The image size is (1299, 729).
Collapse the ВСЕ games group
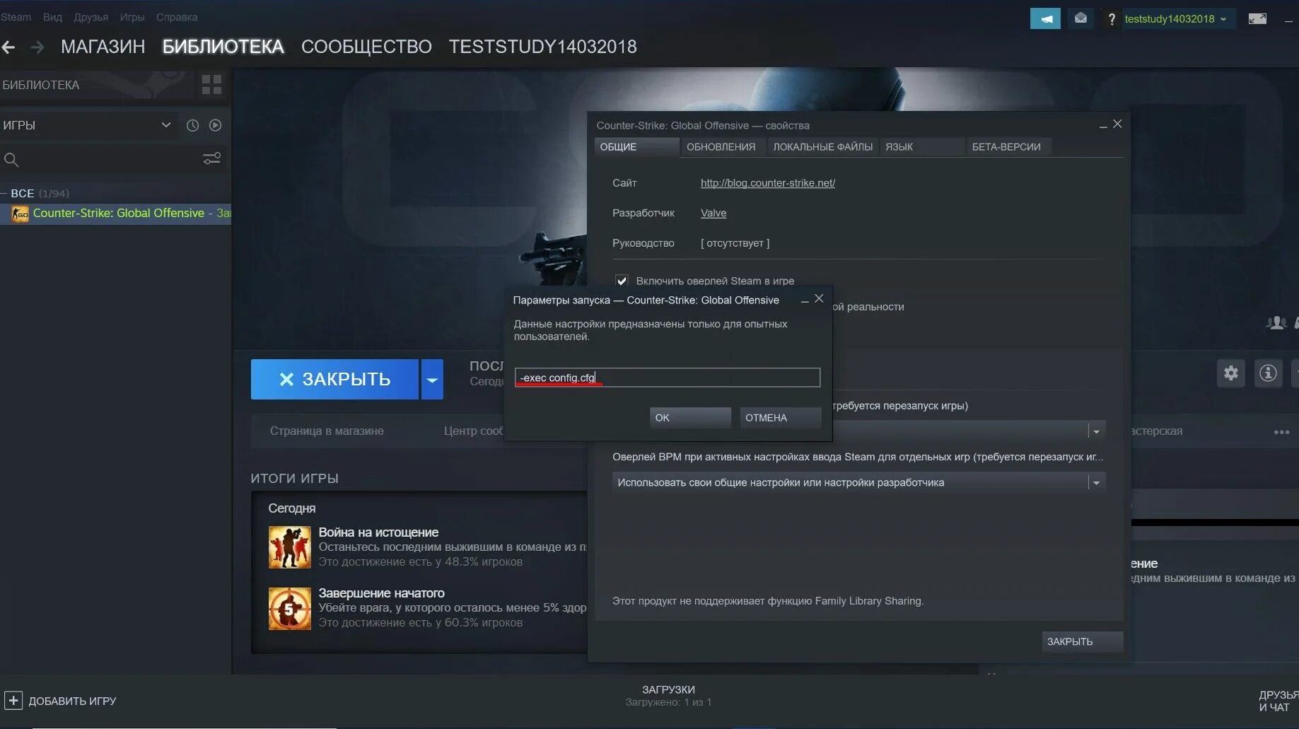click(4, 193)
